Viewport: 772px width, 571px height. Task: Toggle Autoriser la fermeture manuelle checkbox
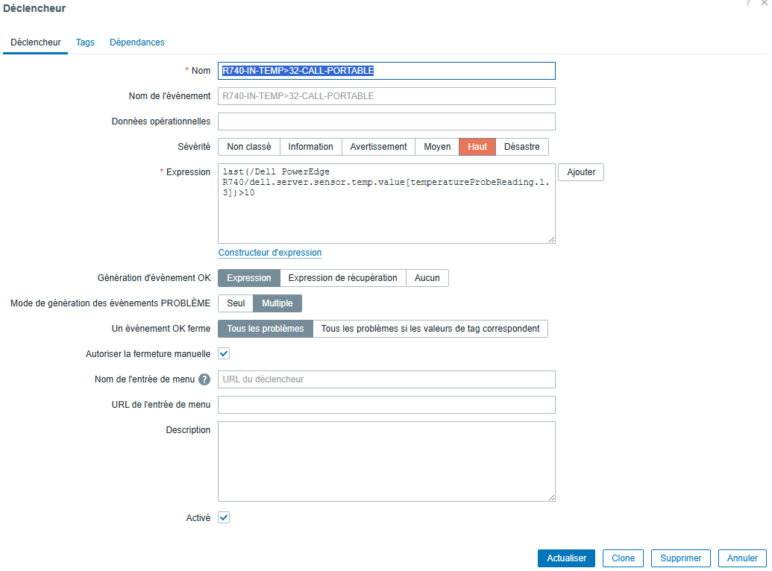point(224,353)
